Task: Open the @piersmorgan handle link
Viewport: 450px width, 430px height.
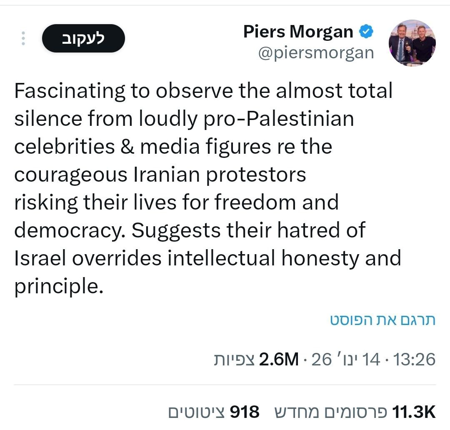Action: click(x=316, y=53)
